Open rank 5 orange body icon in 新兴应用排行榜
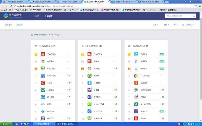 136,83
